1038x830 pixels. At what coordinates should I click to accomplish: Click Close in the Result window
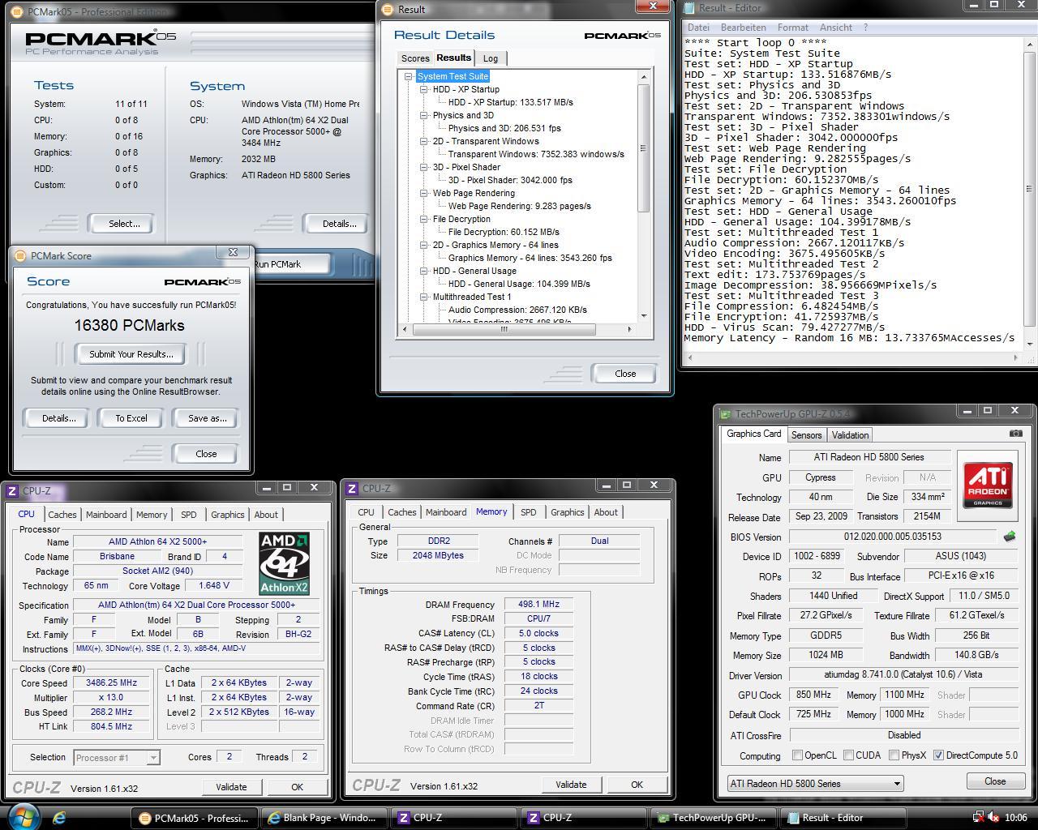point(625,374)
